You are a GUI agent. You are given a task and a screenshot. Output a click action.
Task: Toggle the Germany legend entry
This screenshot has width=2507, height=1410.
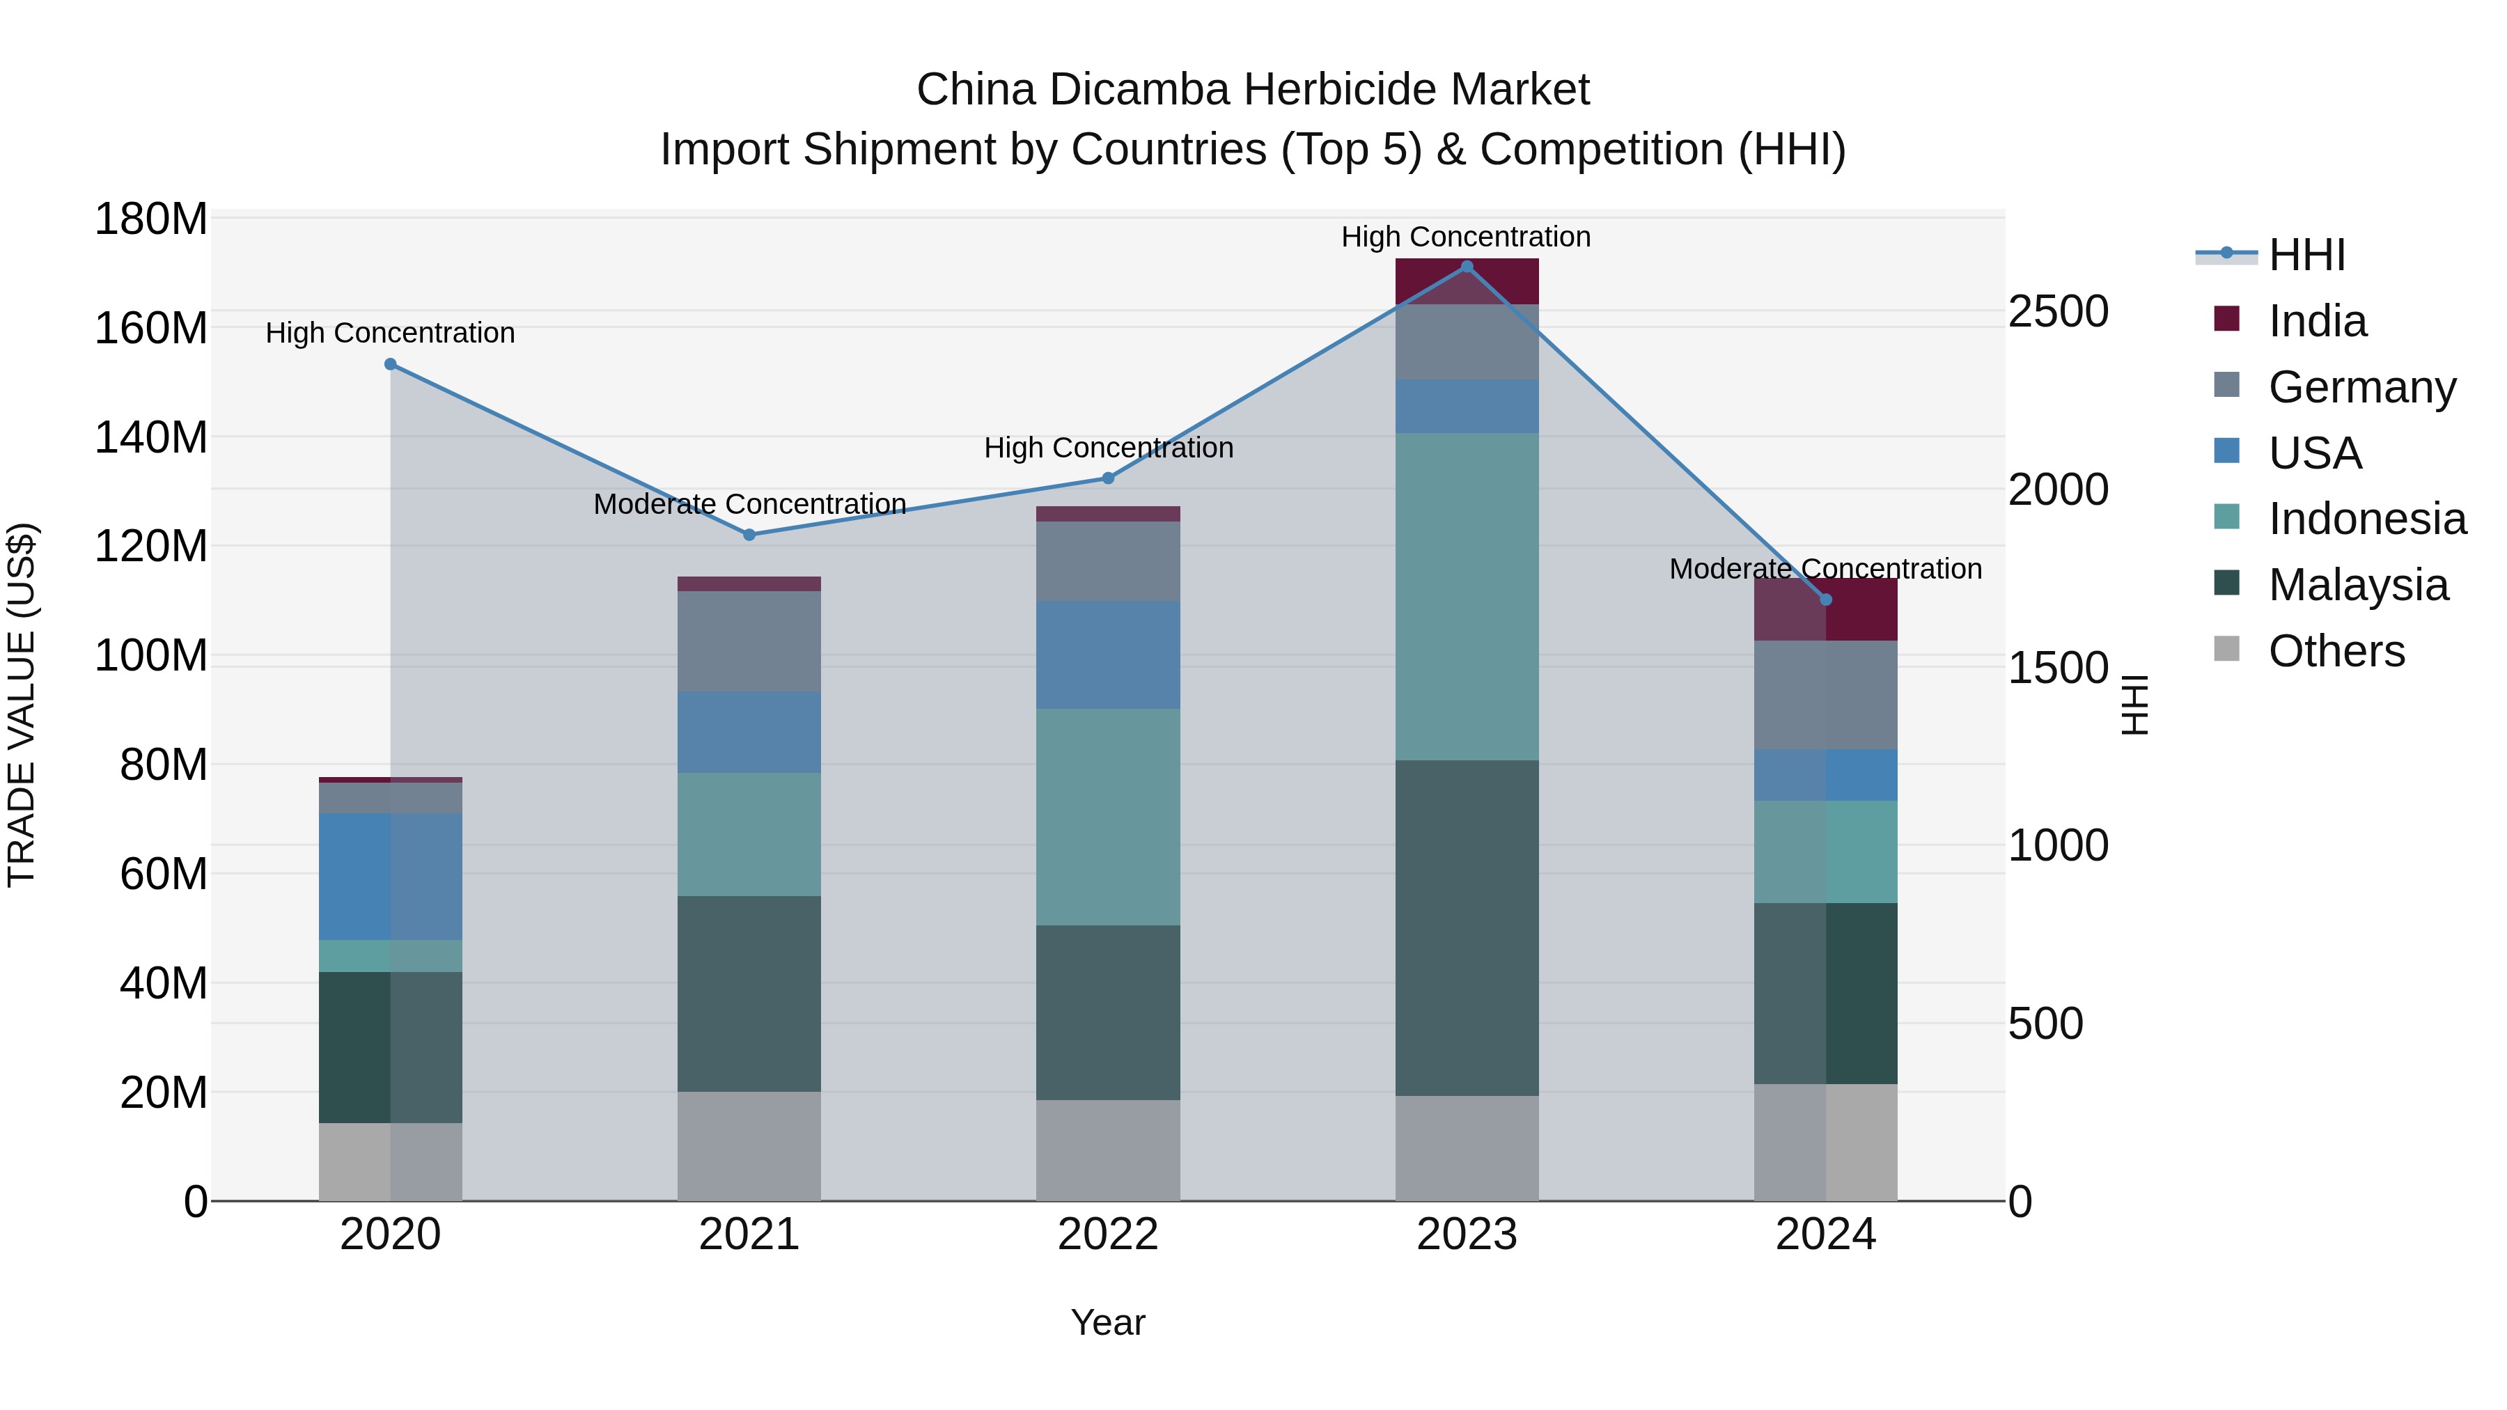[2335, 386]
